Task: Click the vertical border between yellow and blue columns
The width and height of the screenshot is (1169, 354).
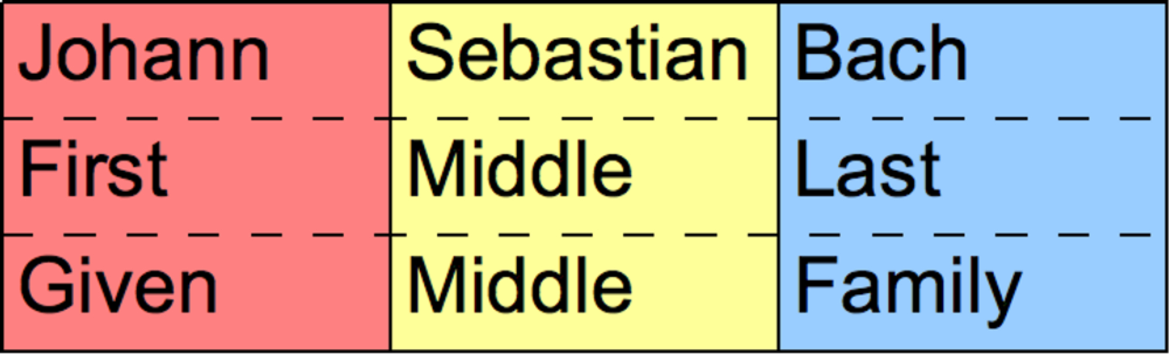Action: 779,175
